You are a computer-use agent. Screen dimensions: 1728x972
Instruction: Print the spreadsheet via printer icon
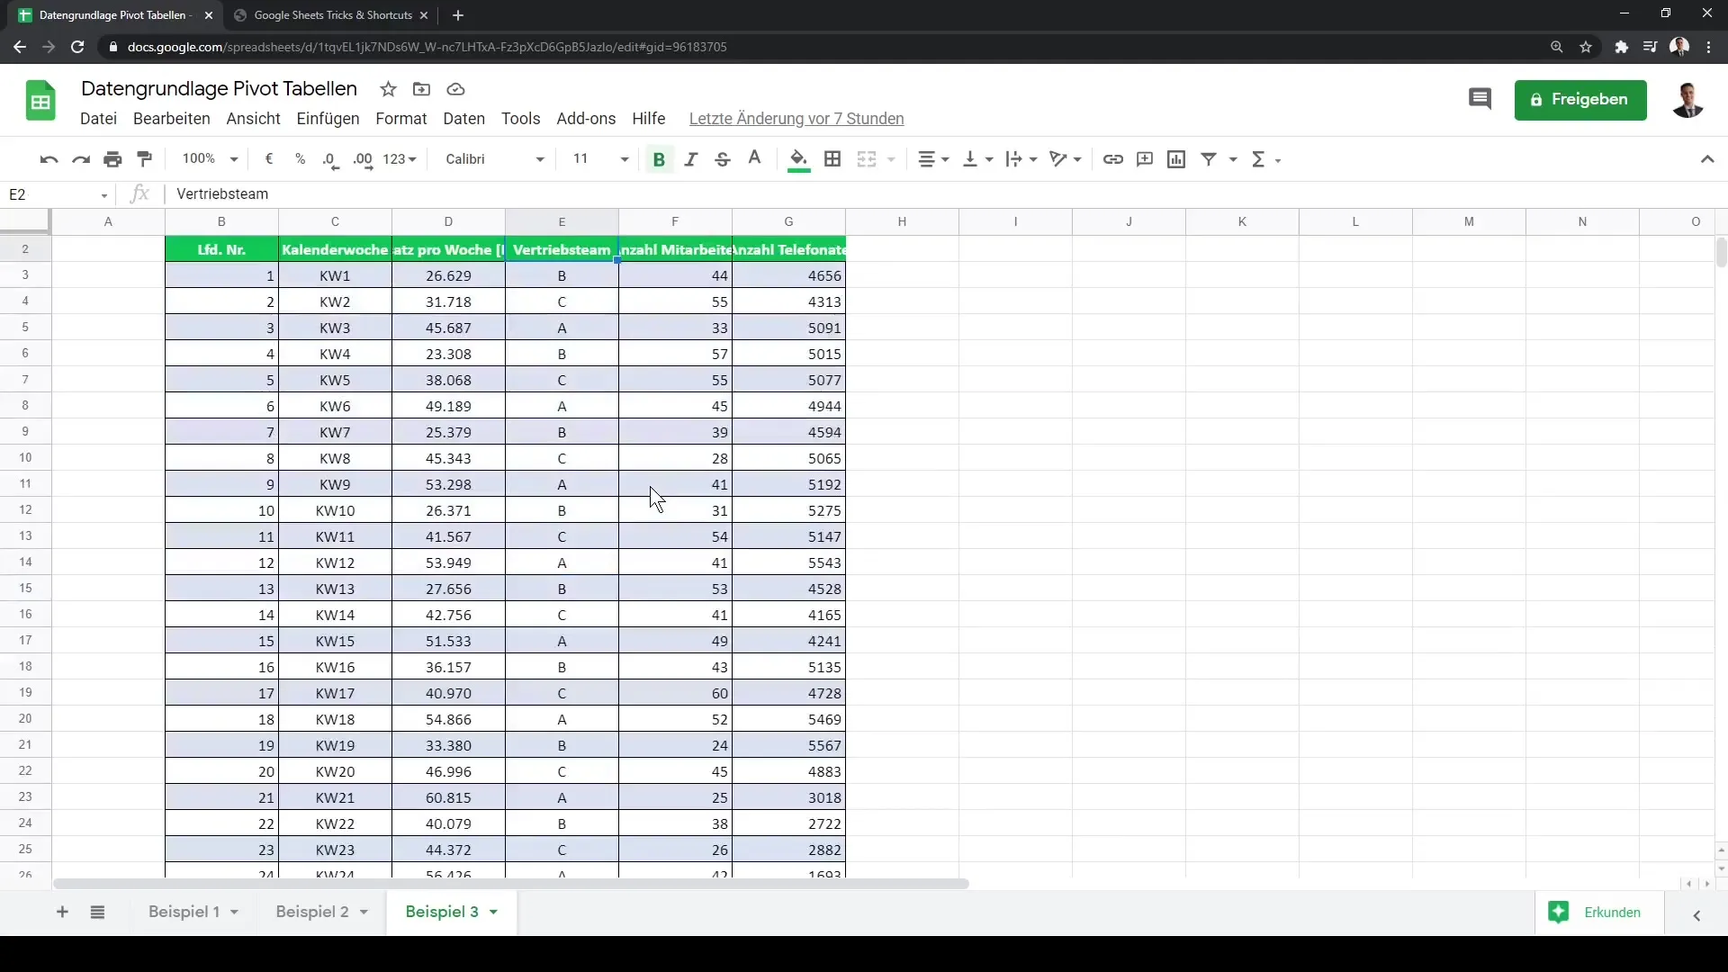pos(112,159)
